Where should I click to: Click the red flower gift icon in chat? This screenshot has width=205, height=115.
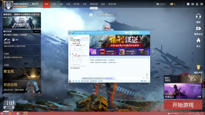147,74
